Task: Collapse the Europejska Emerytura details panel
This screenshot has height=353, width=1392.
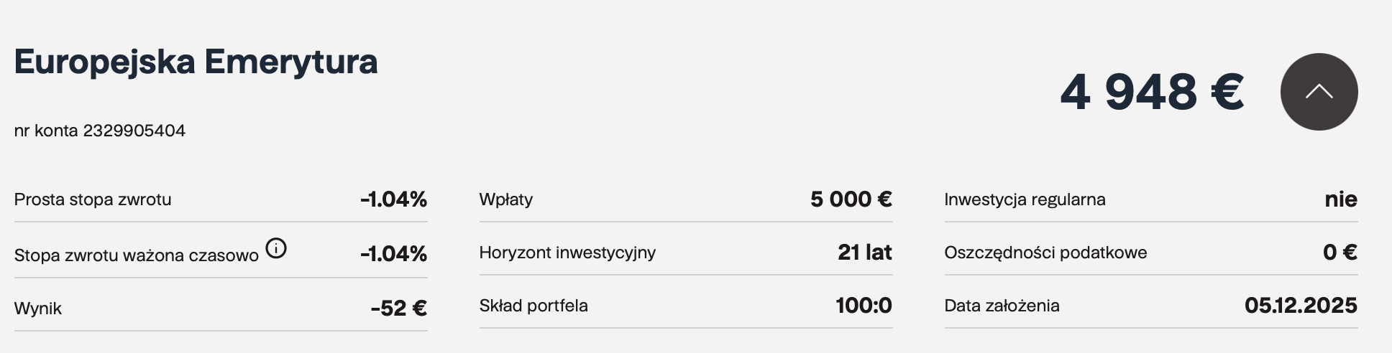Action: (x=1319, y=92)
